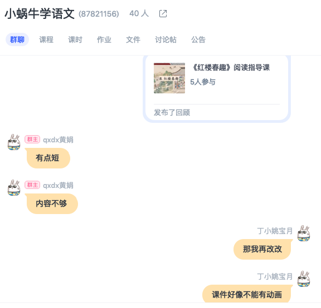Image resolution: width=321 pixels, height=308 pixels.
Task: Click 丁小姚宝月's avatar above 课件好像不能有动画
Action: pos(304,279)
